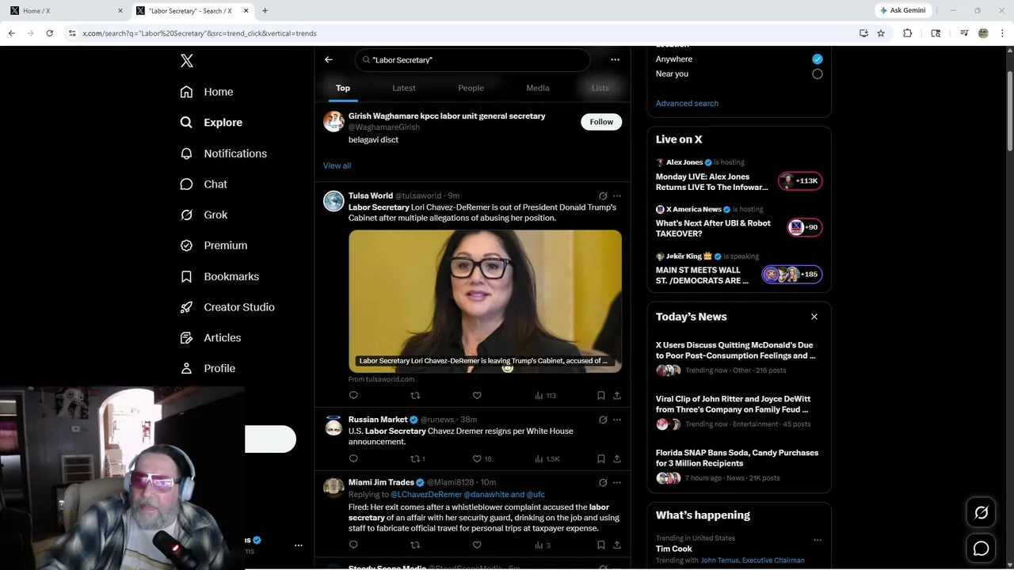Switch to the Media tab
Image resolution: width=1014 pixels, height=570 pixels.
pyautogui.click(x=538, y=88)
